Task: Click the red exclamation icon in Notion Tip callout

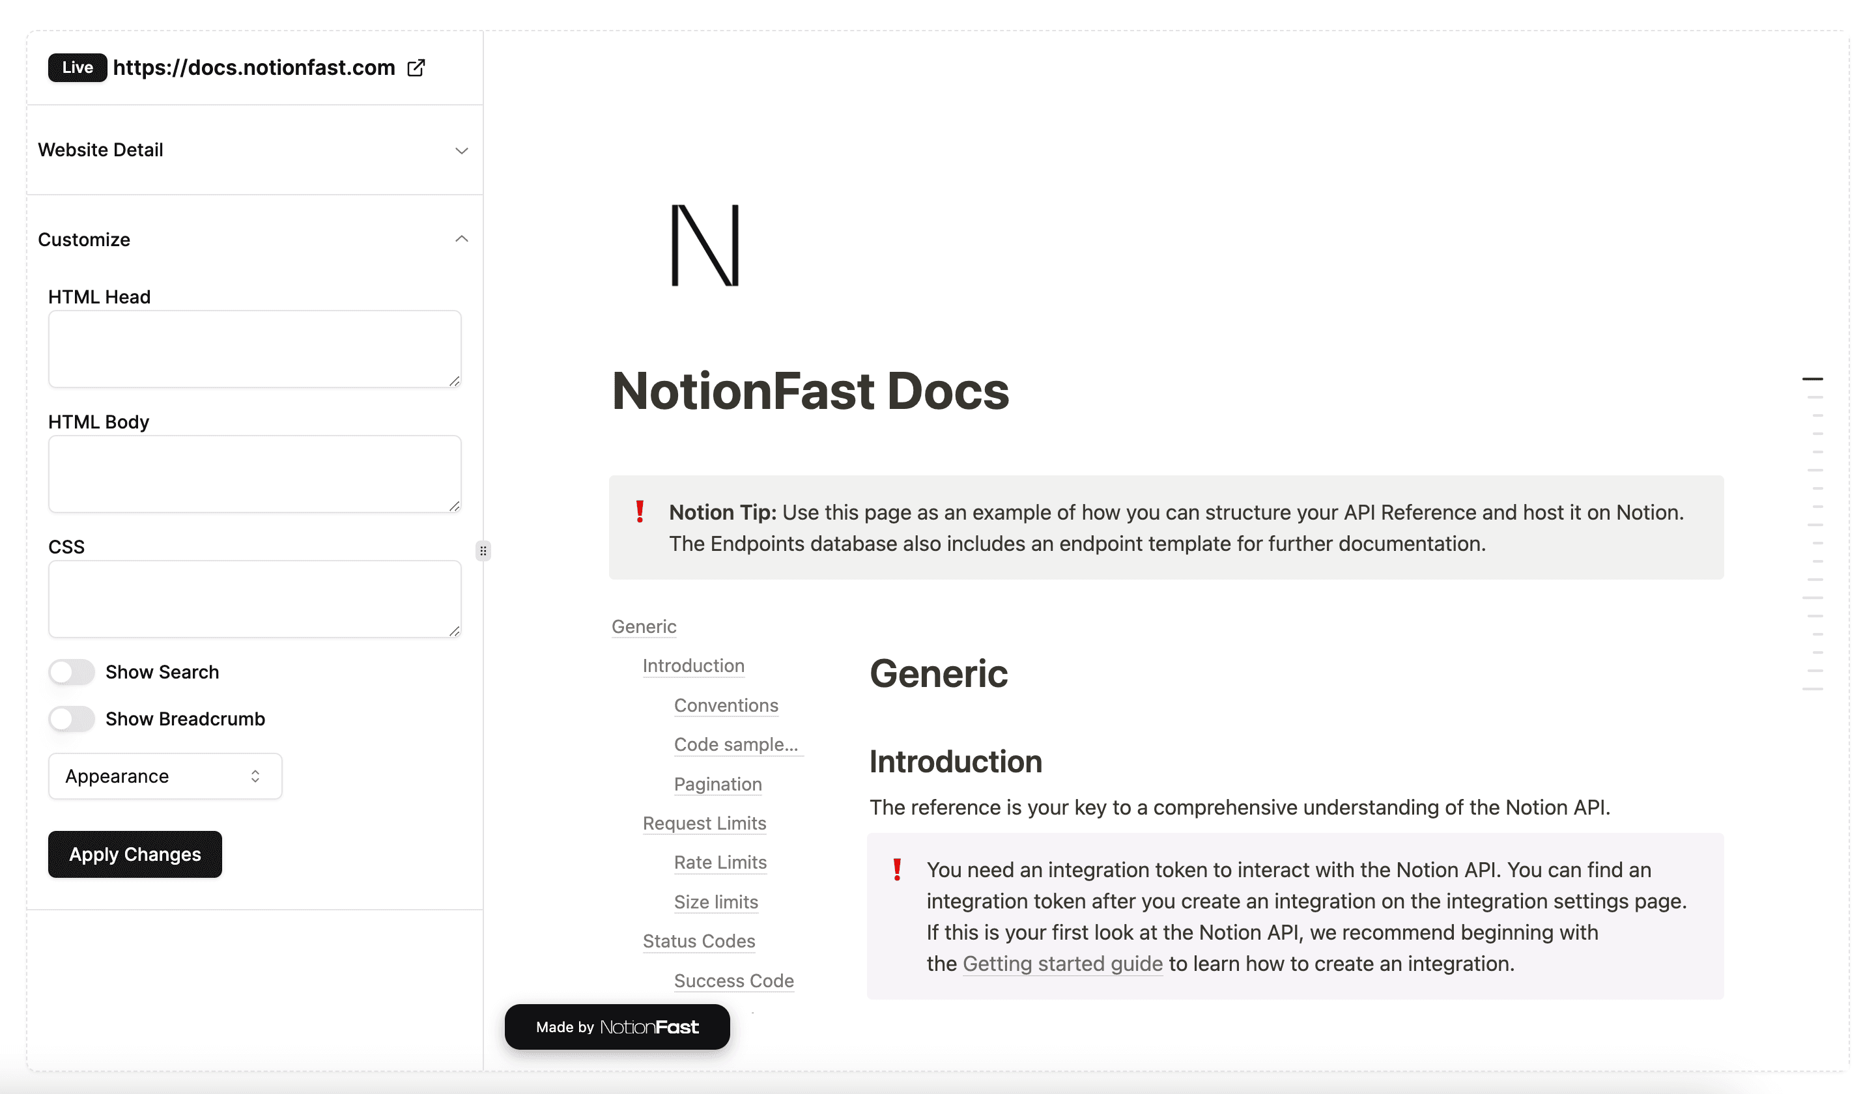Action: pyautogui.click(x=640, y=512)
